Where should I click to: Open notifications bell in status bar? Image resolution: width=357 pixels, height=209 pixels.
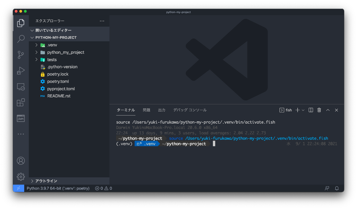pyautogui.click(x=337, y=188)
